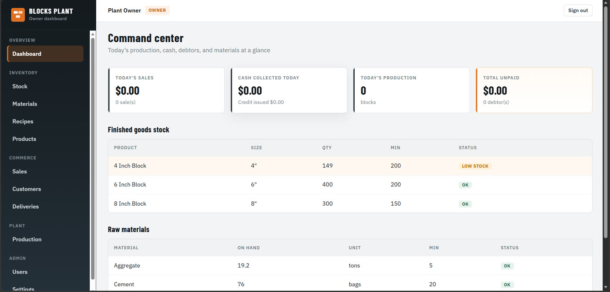Click the '6 Inch Block' product row

(350, 184)
